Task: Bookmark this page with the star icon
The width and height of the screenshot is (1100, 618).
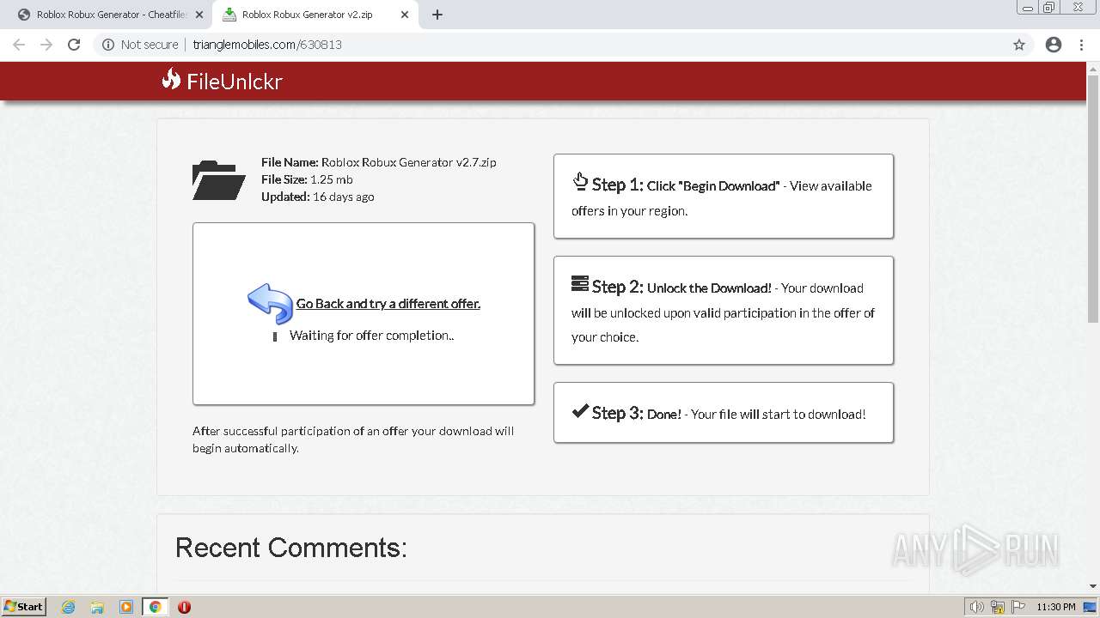Action: (x=1019, y=45)
